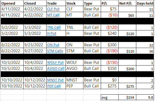The width and height of the screenshot is (155, 102).
Task: Select the average Net P/L $154 cell
Action: click(x=127, y=97)
